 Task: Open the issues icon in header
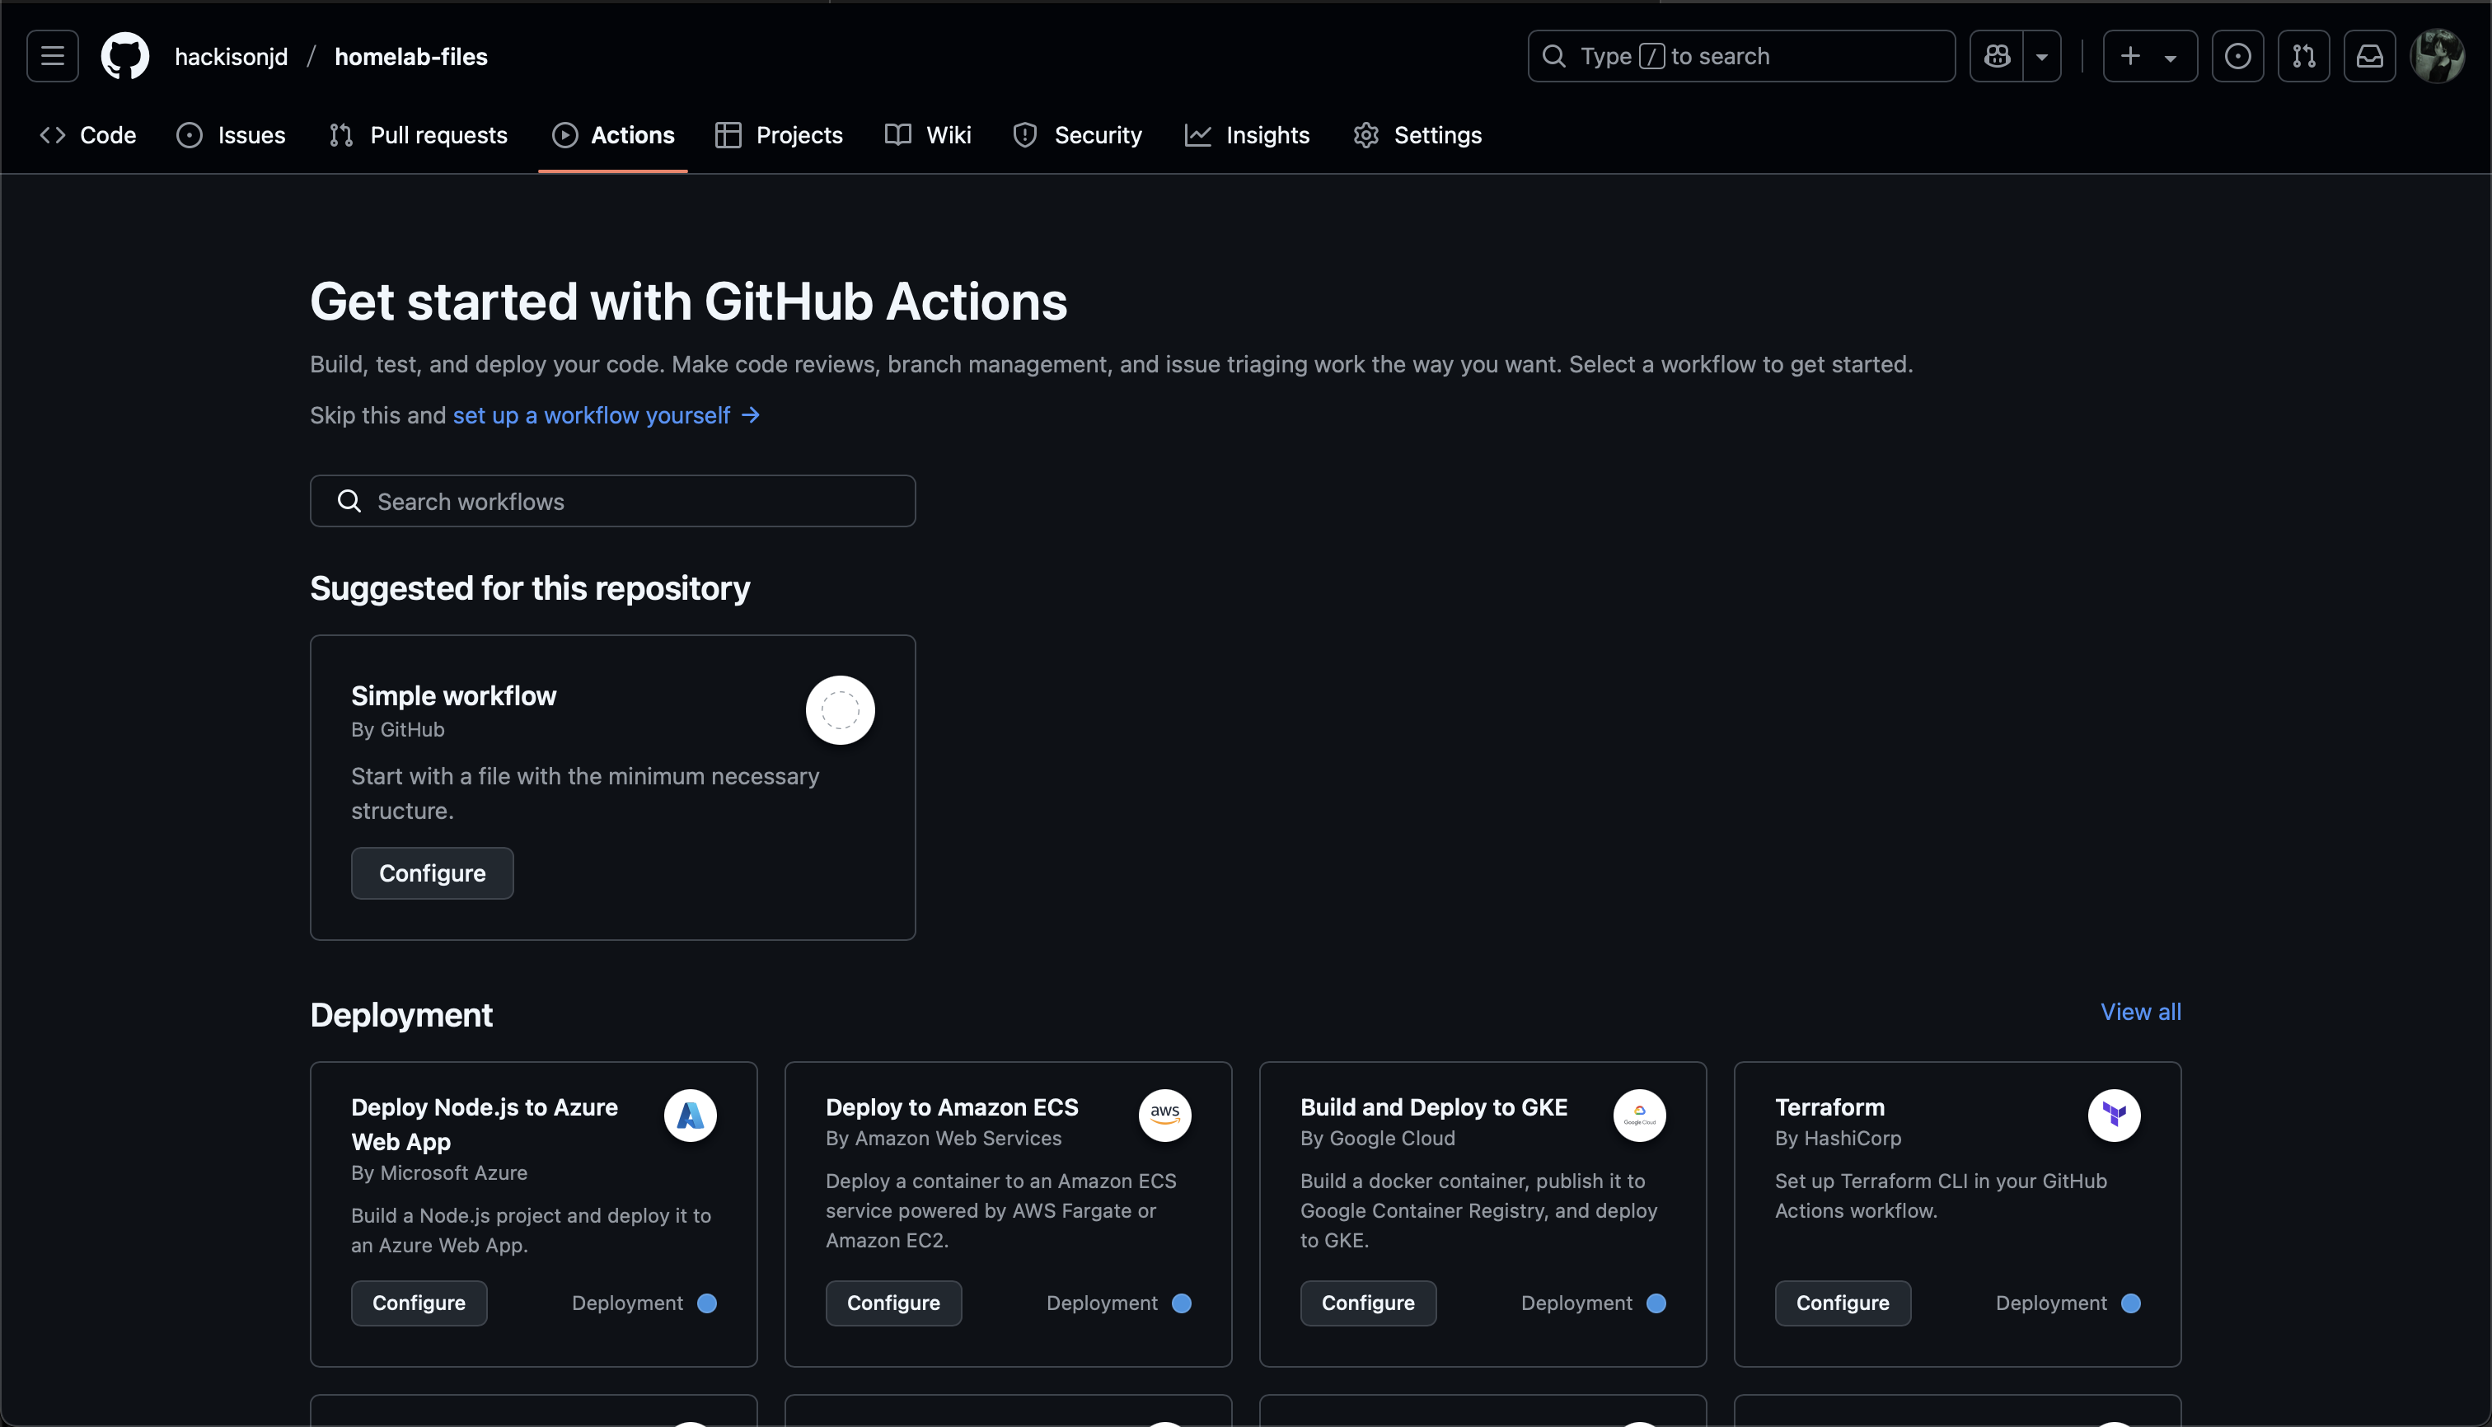coord(2237,56)
